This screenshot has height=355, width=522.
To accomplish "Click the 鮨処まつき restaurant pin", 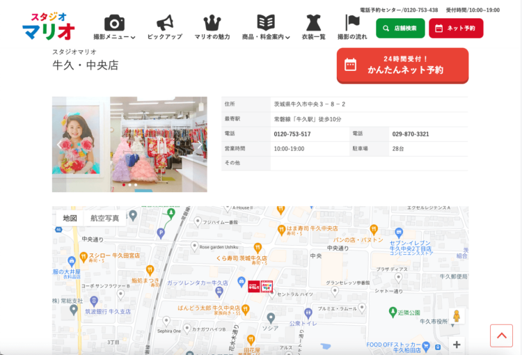I will [x=150, y=270].
